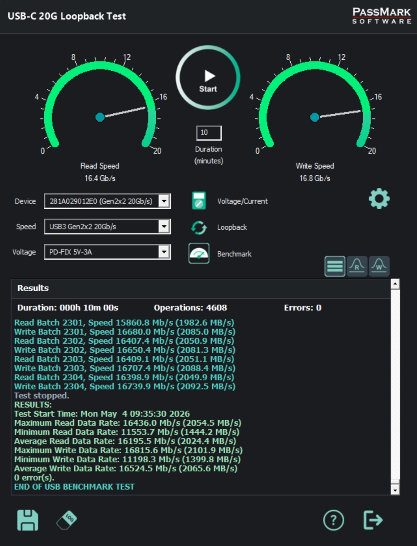Click the 'Duration: 000h 10m 00s' text
Image resolution: width=417 pixels, height=546 pixels.
coord(68,308)
